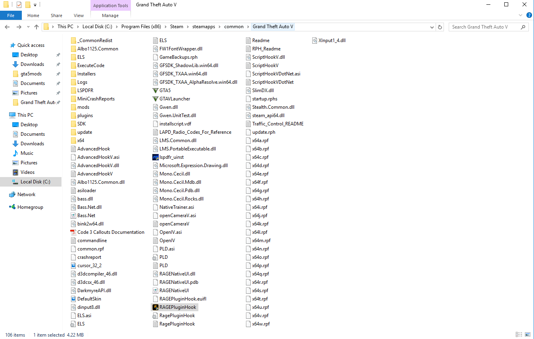Open the View ribbon tab
Screen dimensions: 534x339
[x=79, y=15]
